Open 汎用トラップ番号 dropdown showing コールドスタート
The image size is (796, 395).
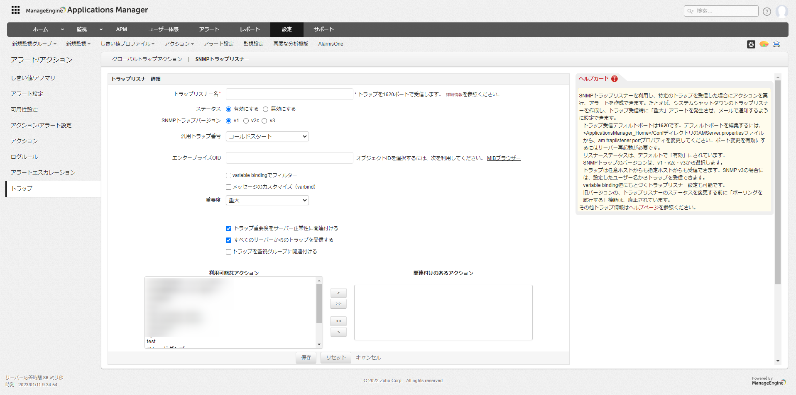coord(267,136)
